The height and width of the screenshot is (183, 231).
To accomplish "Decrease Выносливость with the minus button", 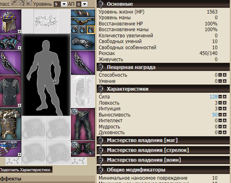I will (220, 114).
